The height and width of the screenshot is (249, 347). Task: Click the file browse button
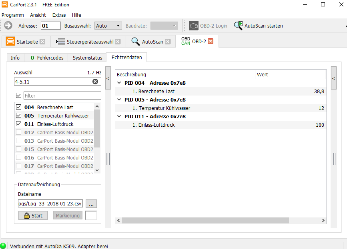[91, 203]
